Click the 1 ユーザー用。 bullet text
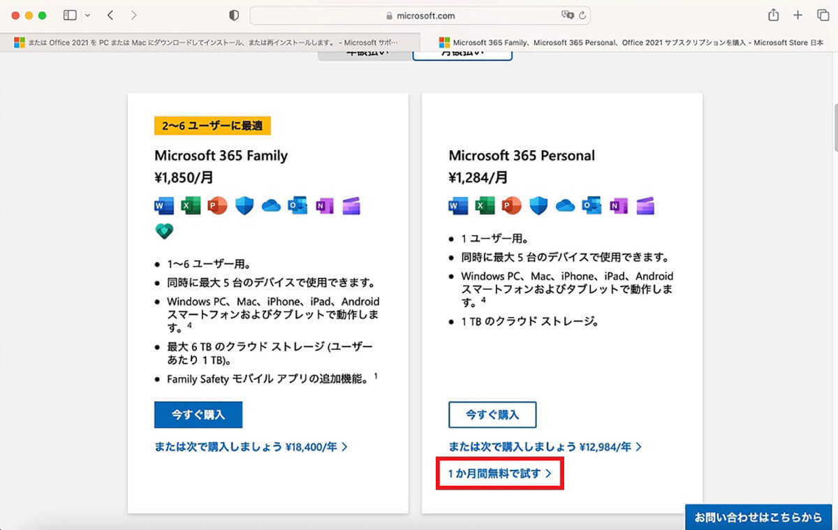Viewport: 838px width, 530px height. pos(496,239)
